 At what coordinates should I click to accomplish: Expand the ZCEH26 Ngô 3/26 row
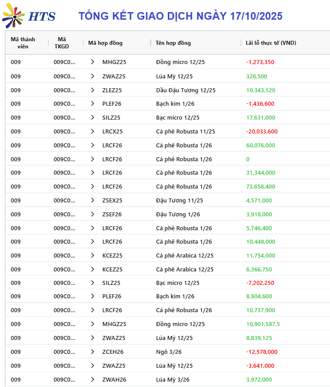(92, 352)
